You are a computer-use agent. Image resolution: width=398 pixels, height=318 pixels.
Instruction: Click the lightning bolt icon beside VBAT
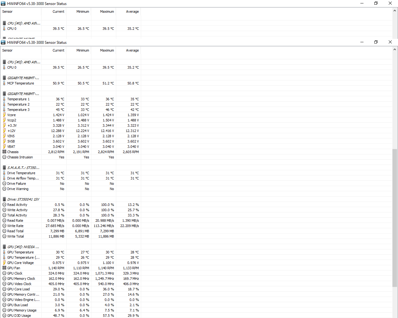pyautogui.click(x=4, y=147)
